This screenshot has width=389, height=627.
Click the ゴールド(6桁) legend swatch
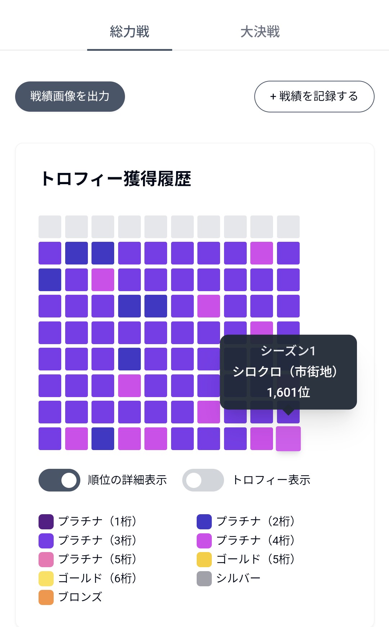pos(46,578)
